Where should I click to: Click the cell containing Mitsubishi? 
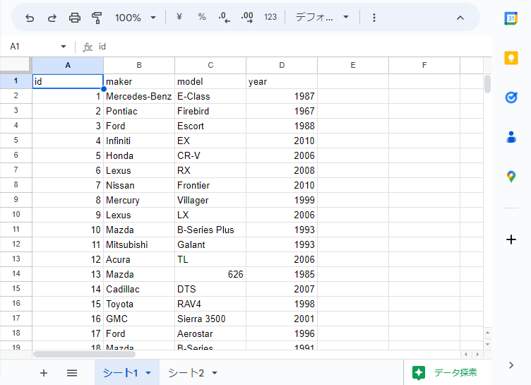point(139,244)
